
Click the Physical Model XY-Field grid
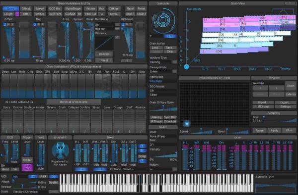(x=215, y=104)
